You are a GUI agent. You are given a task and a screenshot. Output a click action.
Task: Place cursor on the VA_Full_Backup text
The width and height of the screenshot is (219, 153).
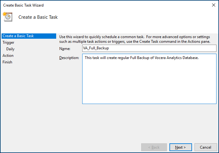pyautogui.click(x=97, y=48)
